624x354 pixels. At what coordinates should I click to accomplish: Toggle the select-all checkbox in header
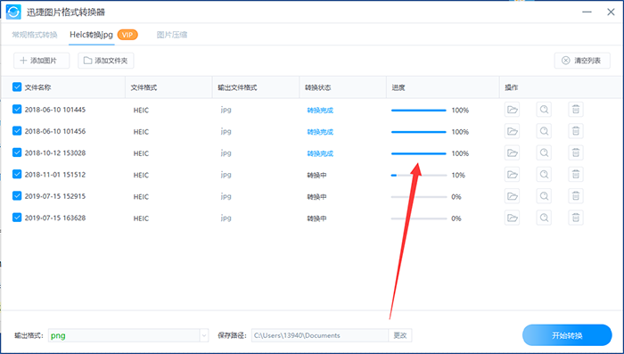click(17, 86)
